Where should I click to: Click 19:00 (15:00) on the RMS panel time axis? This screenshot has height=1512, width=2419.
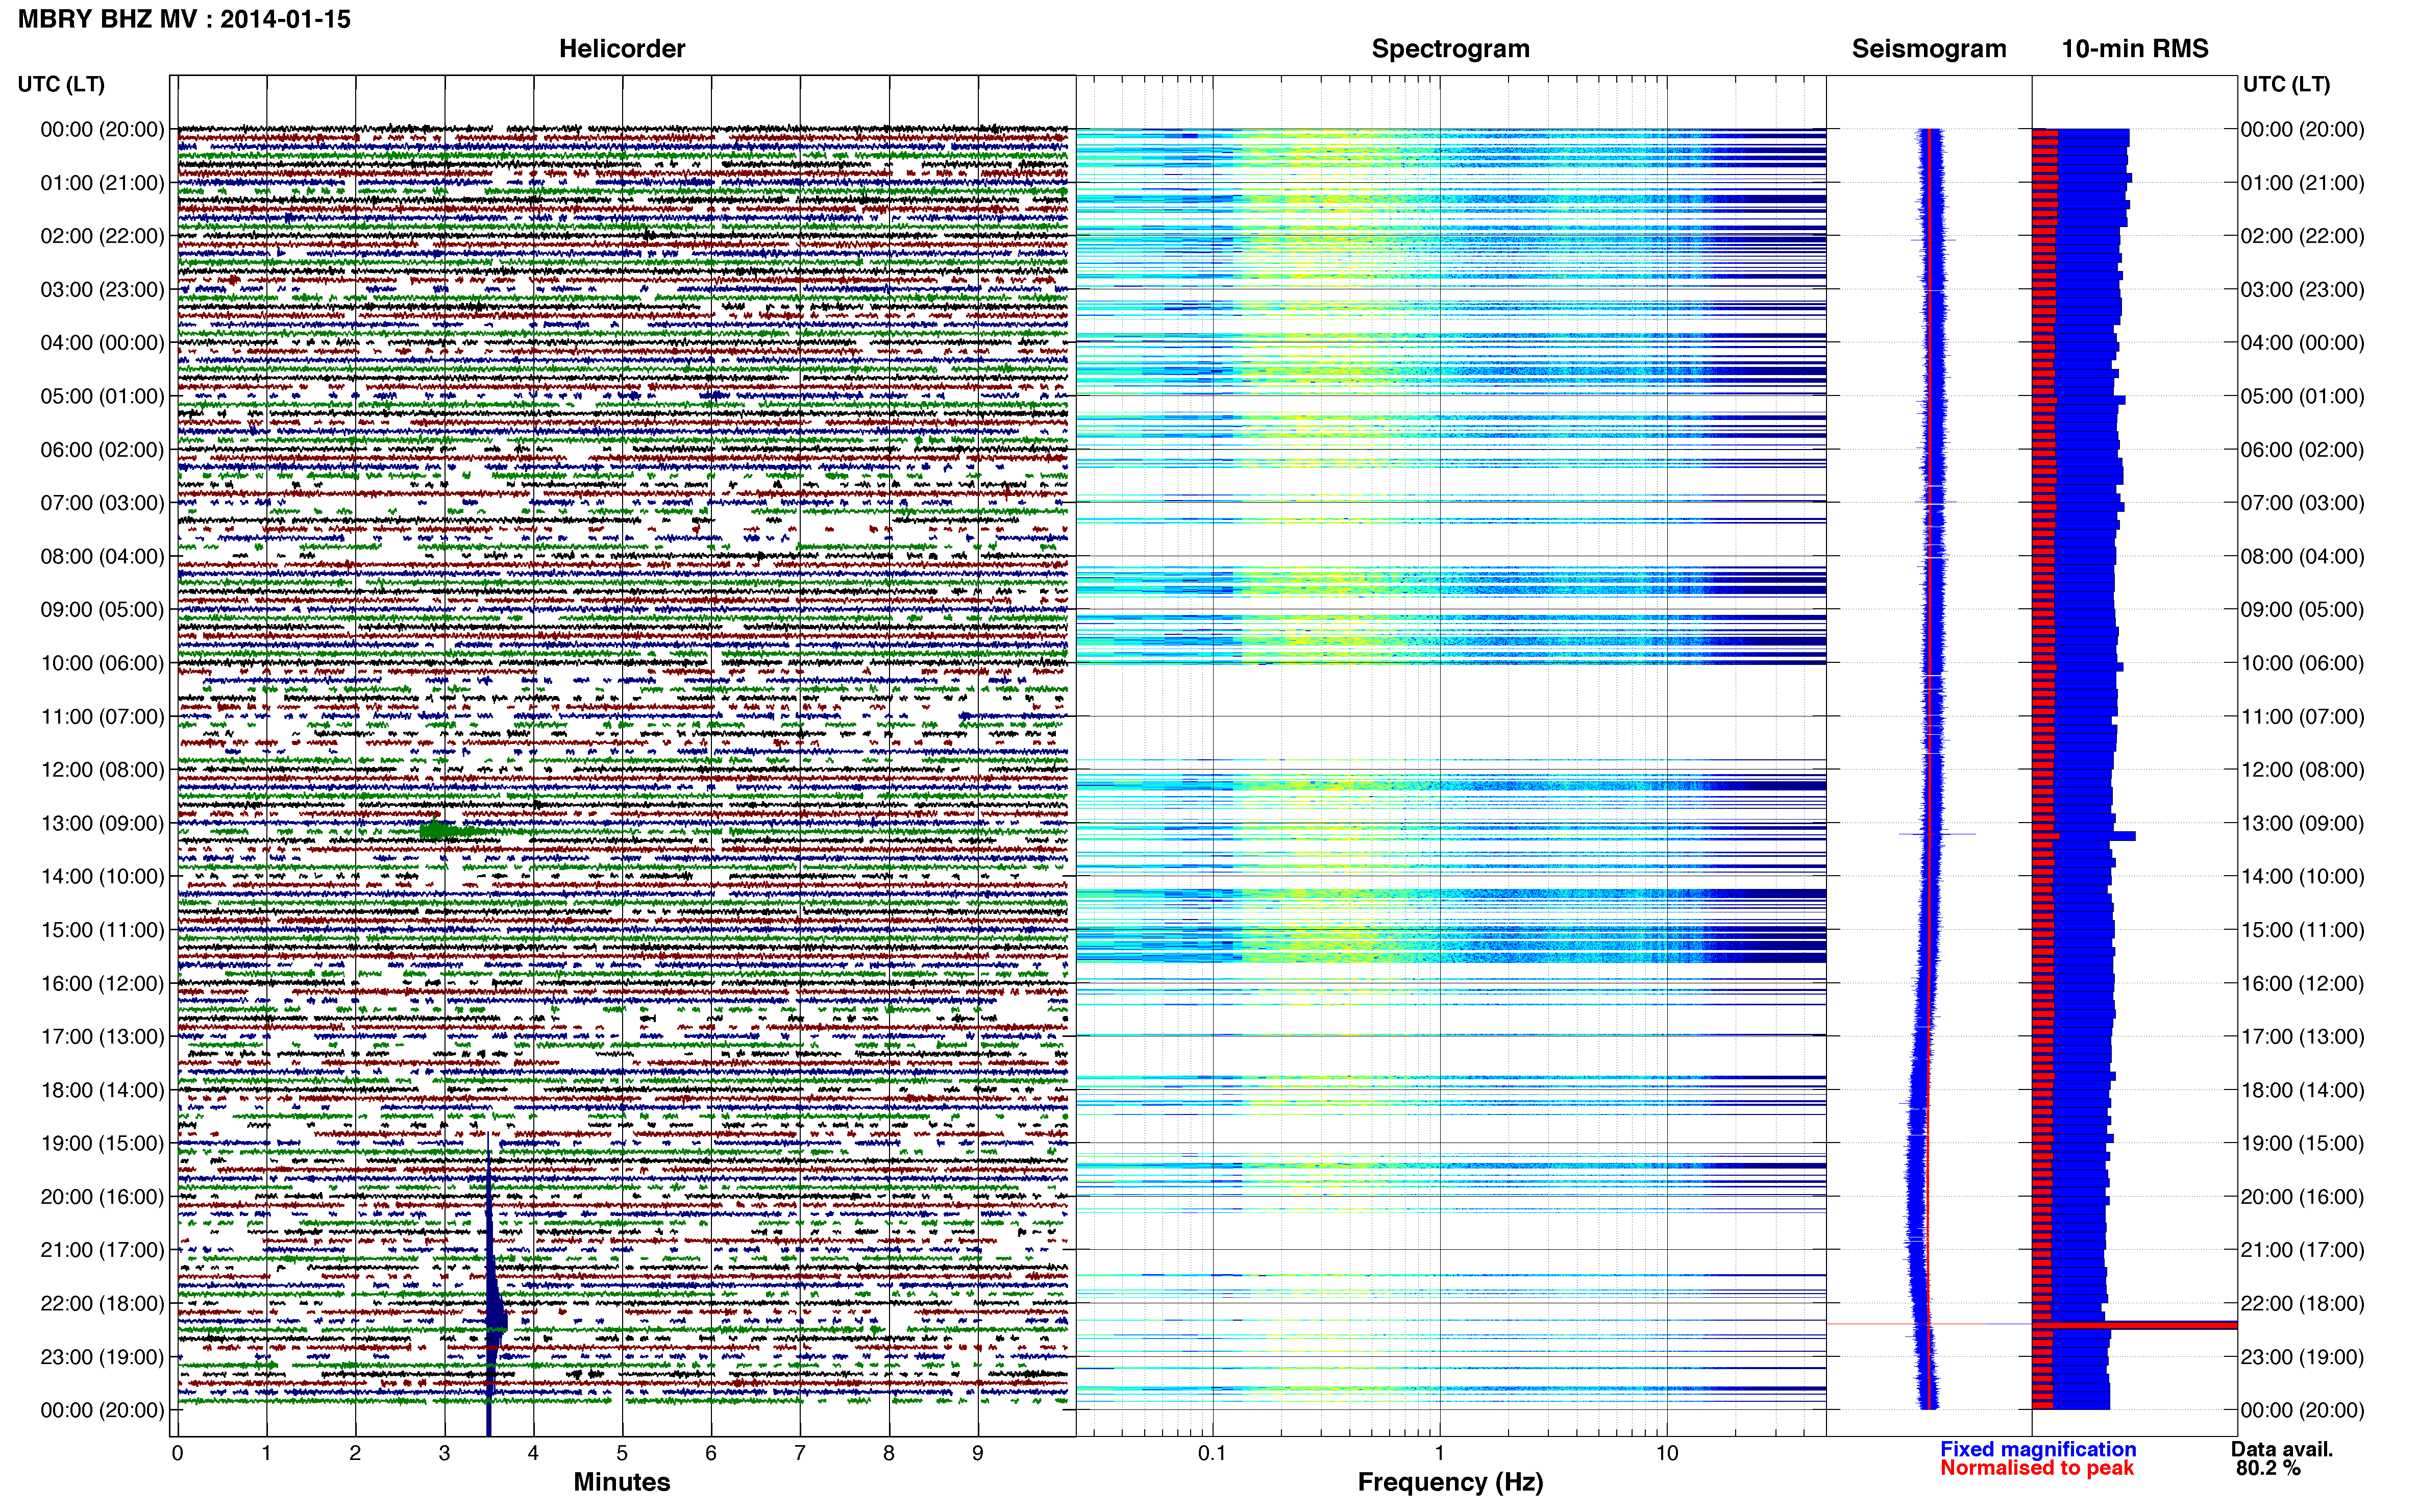(x=2302, y=1143)
